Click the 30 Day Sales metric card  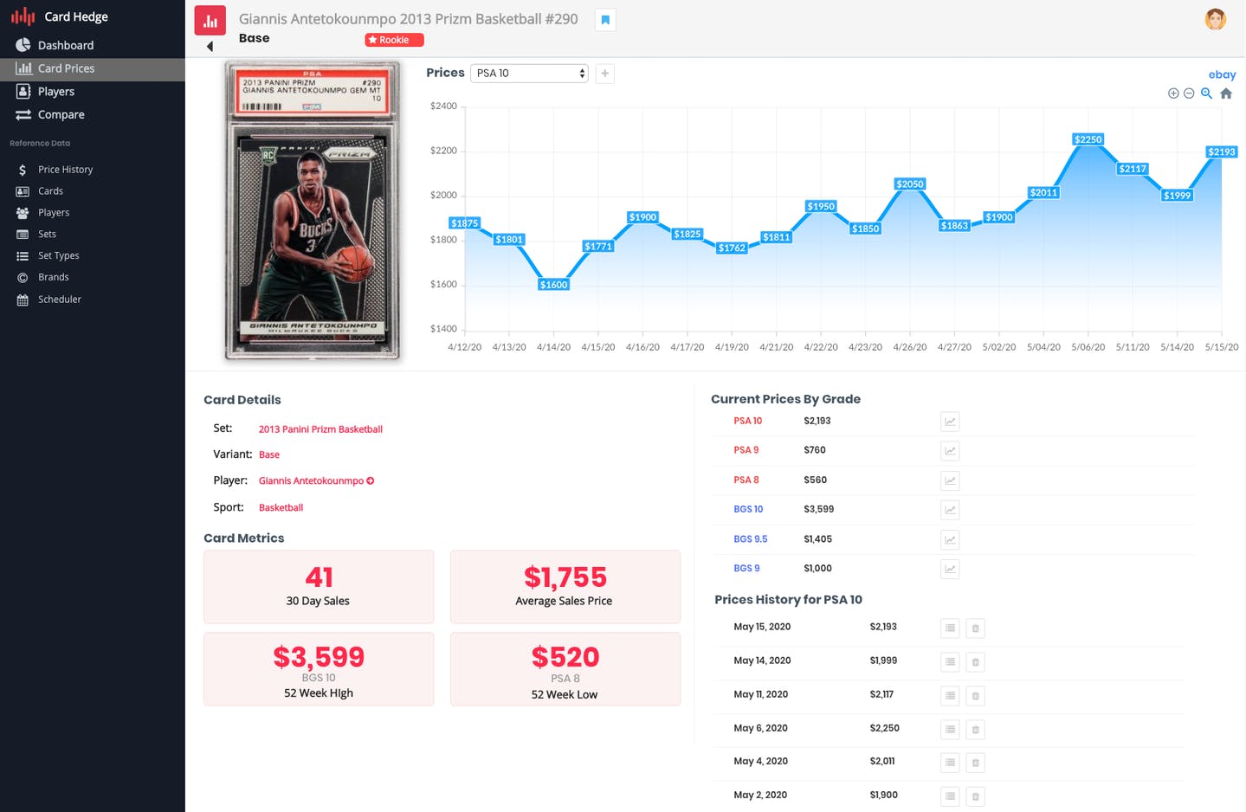pyautogui.click(x=319, y=587)
